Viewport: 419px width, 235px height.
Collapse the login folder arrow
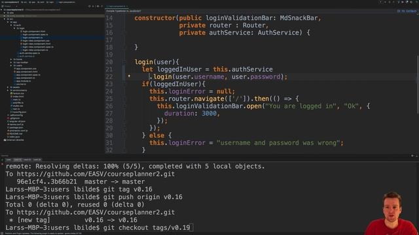click(14, 28)
